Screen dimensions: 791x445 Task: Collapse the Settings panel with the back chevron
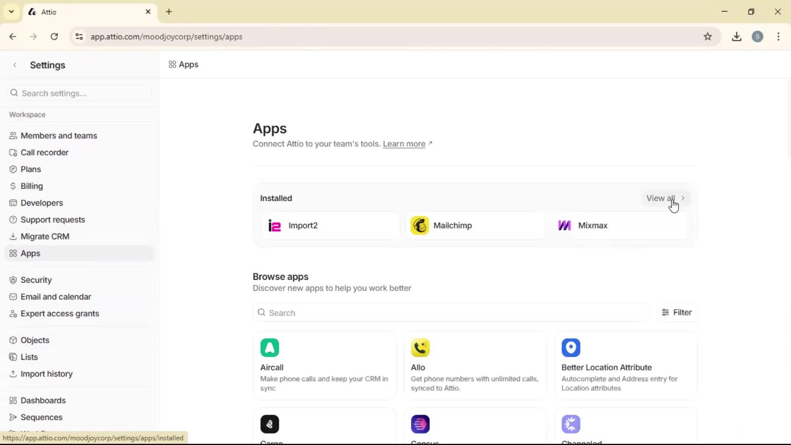(x=15, y=65)
